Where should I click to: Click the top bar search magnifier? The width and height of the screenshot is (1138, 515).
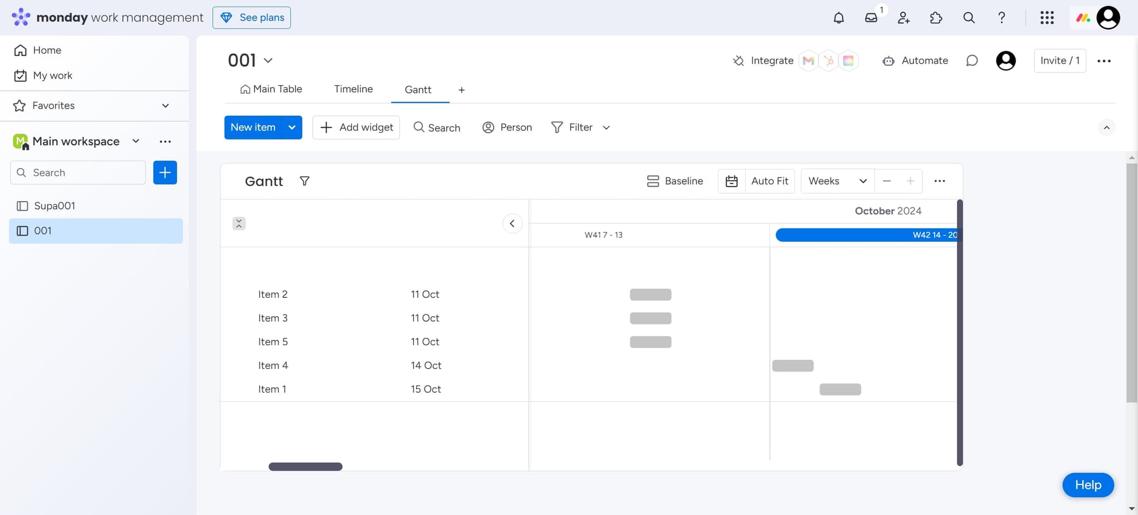[969, 18]
